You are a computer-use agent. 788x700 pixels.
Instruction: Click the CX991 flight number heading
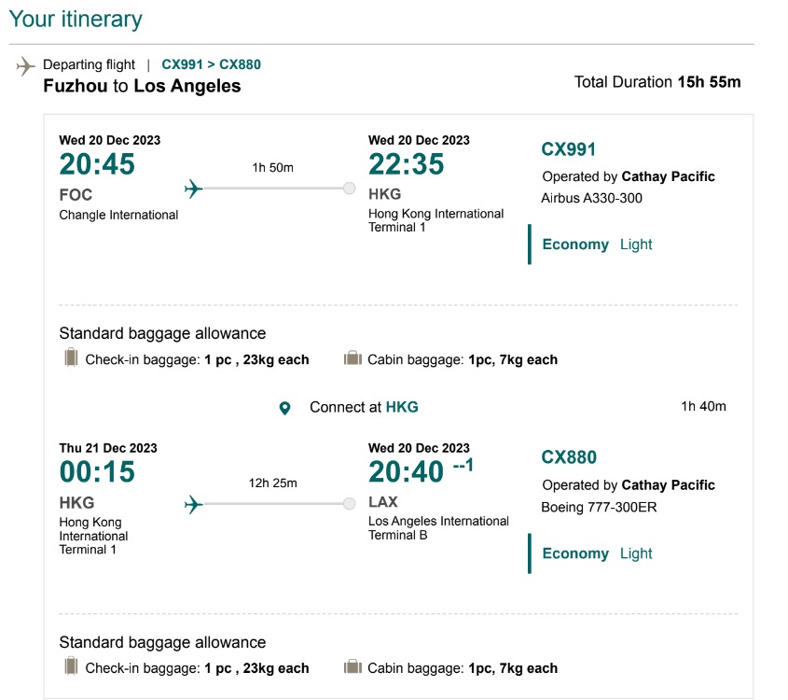[568, 149]
